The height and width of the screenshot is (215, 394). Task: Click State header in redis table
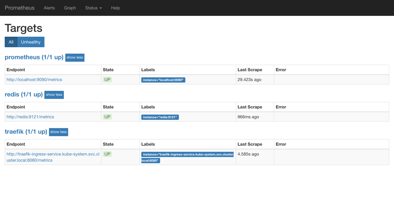108,107
